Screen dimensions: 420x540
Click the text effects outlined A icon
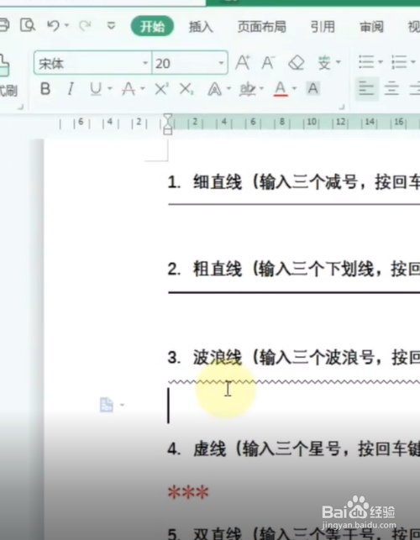coord(214,90)
